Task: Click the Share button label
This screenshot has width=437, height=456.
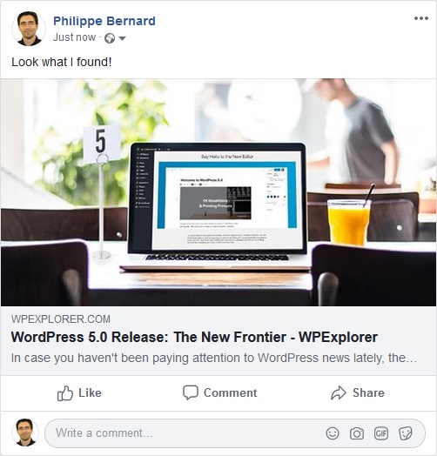Action: pyautogui.click(x=368, y=392)
